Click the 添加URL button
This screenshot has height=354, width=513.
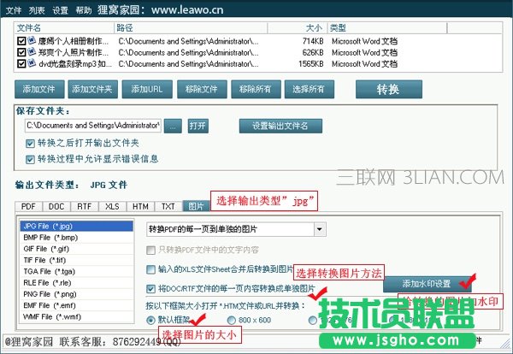(147, 89)
